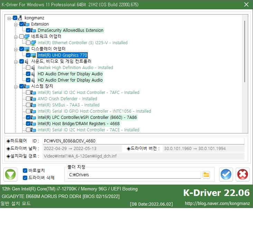Click the K-Driver 22.06 logo text
Viewport: 253px width, 244px height.
216,193
